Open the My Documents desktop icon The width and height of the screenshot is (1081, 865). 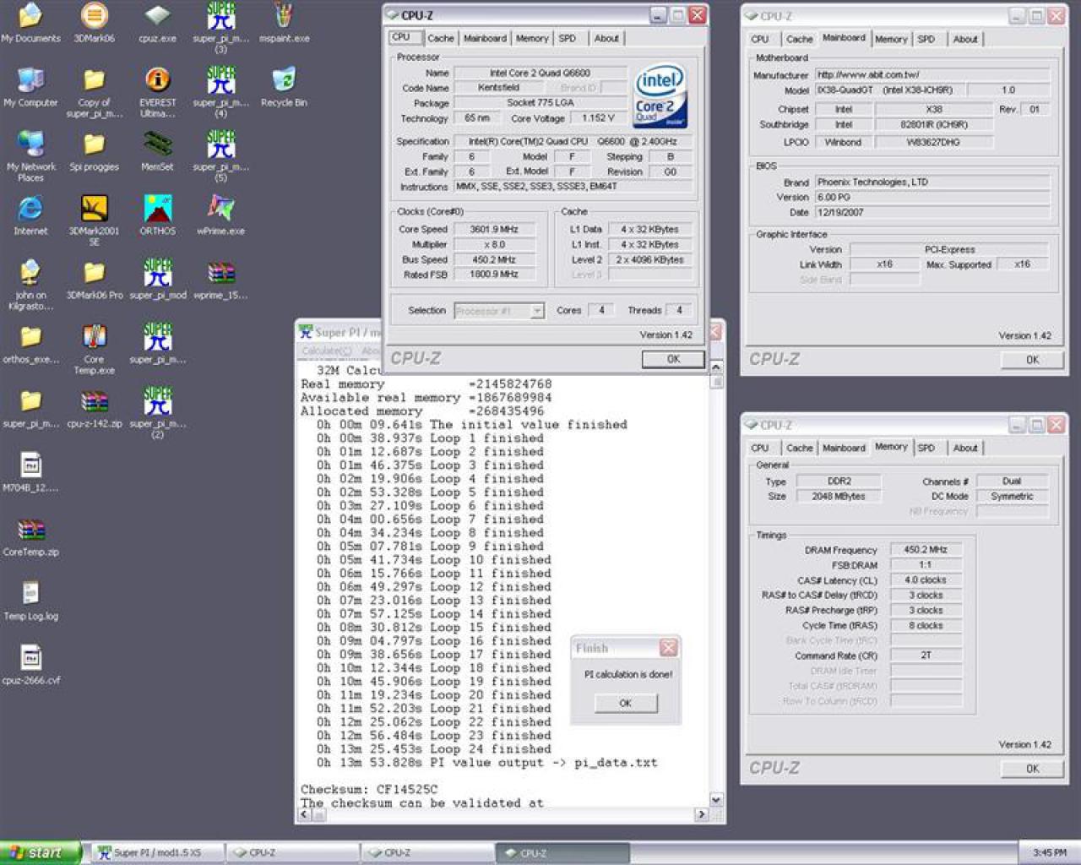[x=30, y=22]
